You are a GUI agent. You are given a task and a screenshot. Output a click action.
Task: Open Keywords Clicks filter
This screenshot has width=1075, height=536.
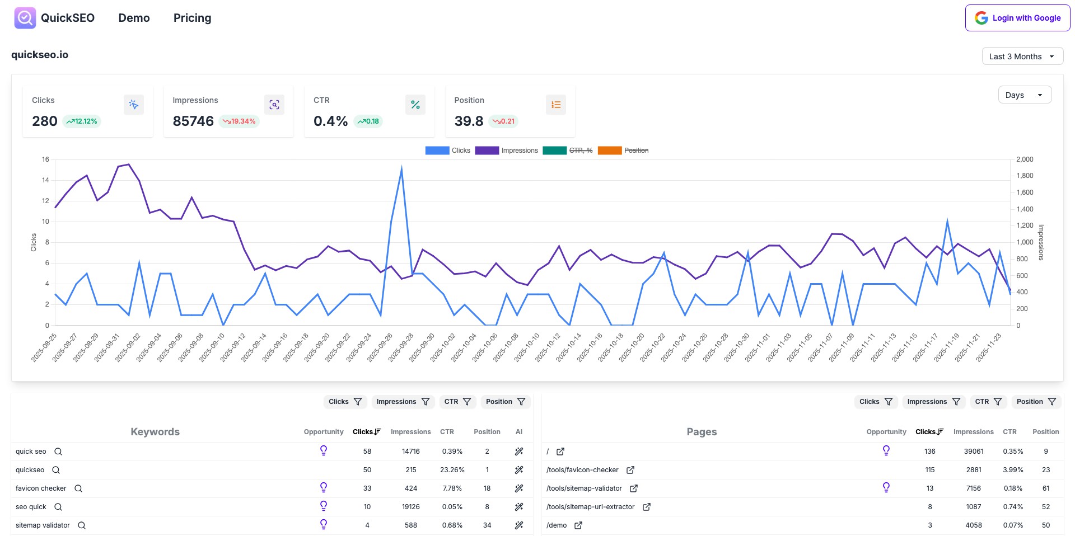point(345,402)
